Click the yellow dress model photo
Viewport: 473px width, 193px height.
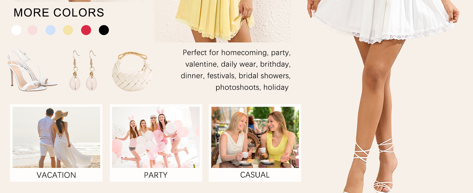coord(222,21)
